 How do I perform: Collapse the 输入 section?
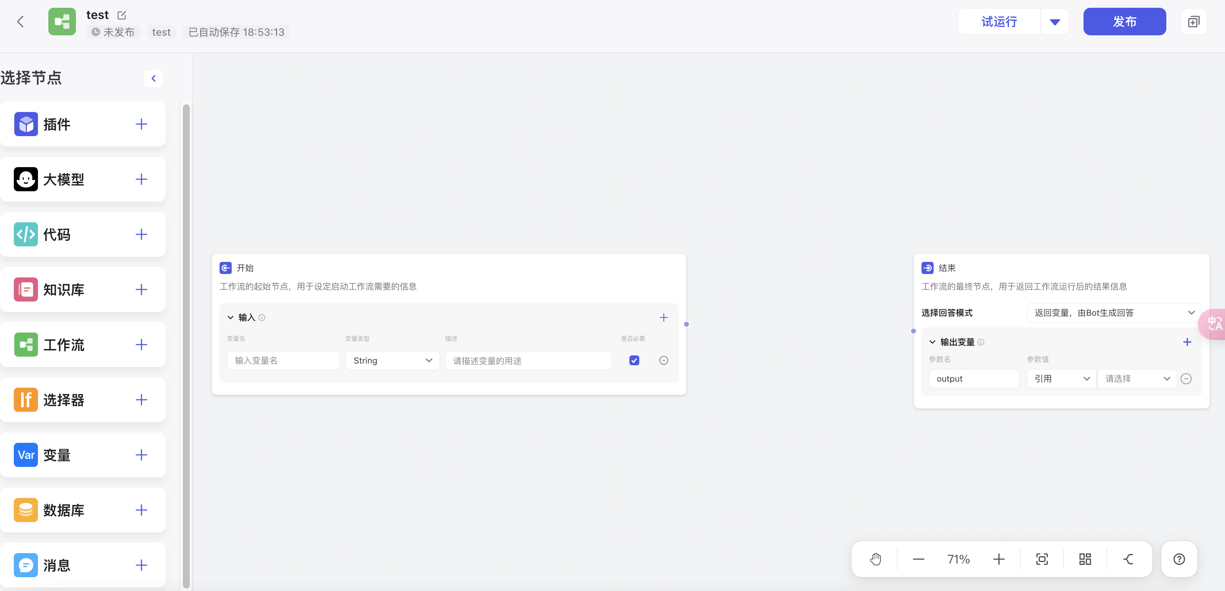[x=230, y=317]
